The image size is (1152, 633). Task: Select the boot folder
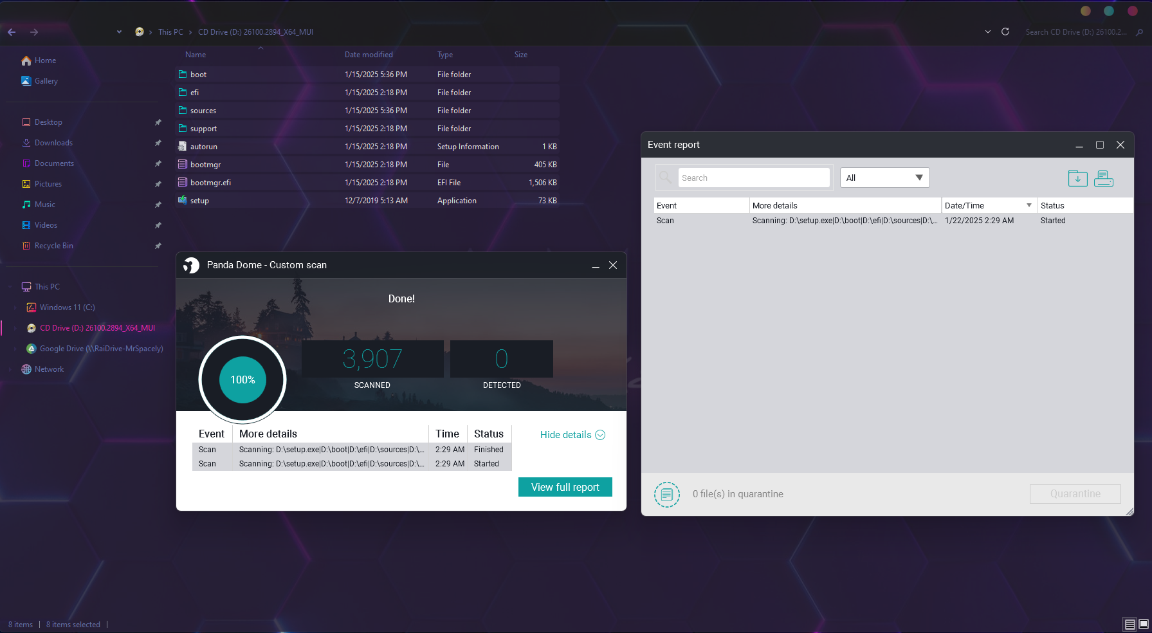click(x=367, y=75)
